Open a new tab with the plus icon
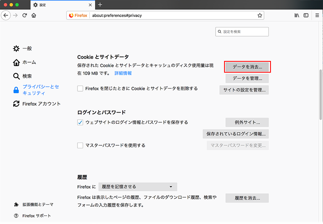The height and width of the screenshot is (224, 323). 100,4
